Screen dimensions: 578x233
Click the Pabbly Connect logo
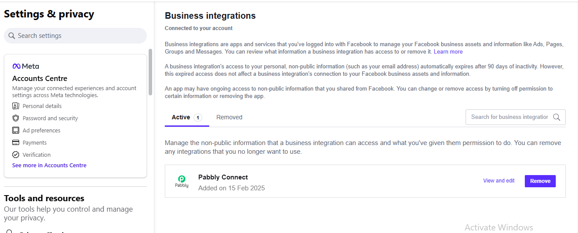(x=182, y=181)
